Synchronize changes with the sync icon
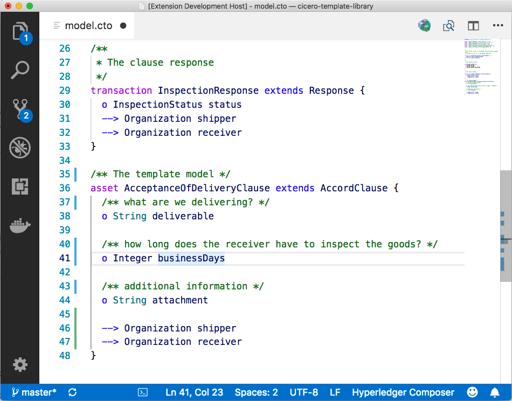Image resolution: width=512 pixels, height=401 pixels. point(73,392)
